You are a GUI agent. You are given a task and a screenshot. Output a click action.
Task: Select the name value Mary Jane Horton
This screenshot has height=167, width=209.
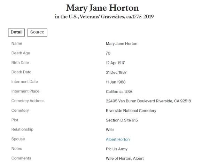click(x=122, y=44)
